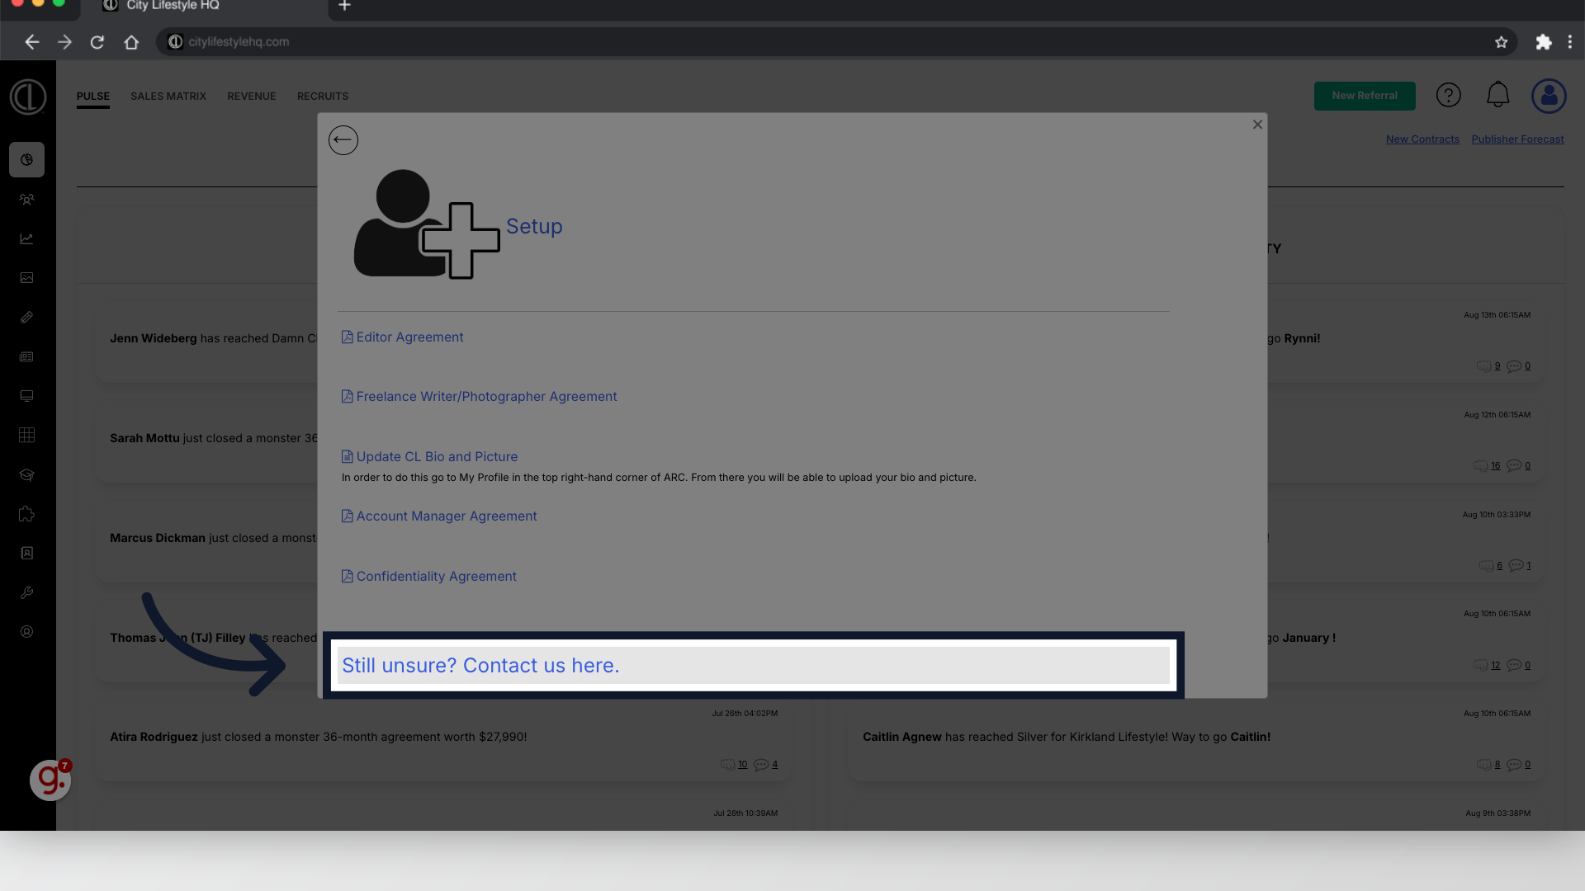Image resolution: width=1585 pixels, height=891 pixels.
Task: Open the people group icon in the sidebar
Action: pos(26,200)
